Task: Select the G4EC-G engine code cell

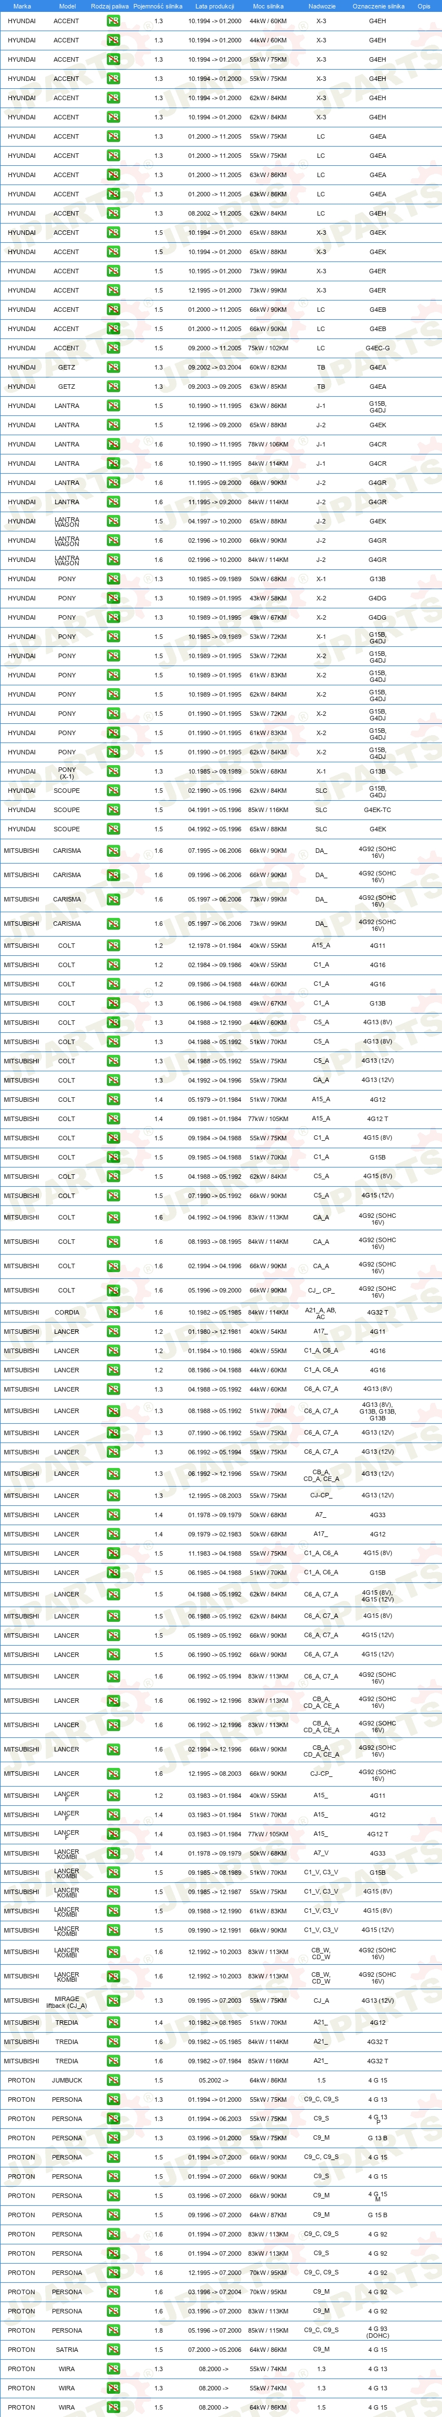Action: pos(378,348)
